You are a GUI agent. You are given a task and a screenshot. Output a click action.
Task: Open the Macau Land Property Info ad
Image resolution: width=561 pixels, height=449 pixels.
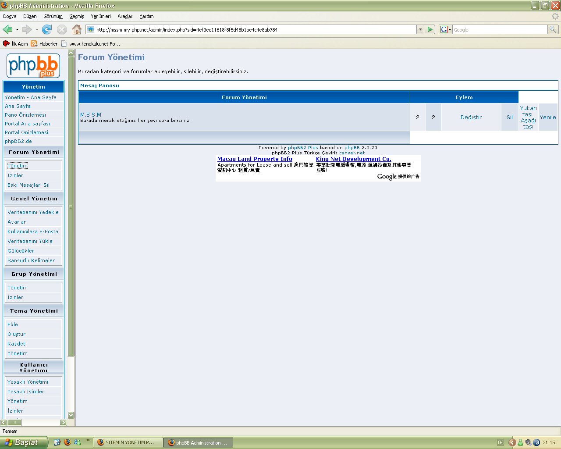pos(255,159)
